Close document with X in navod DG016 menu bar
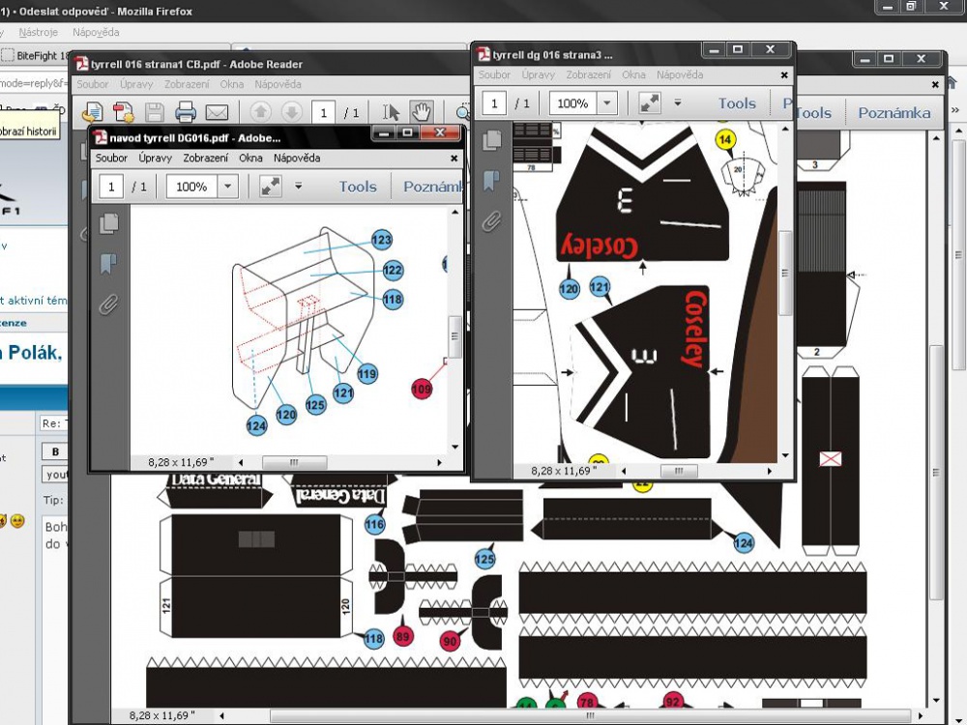The height and width of the screenshot is (725, 967). pos(454,159)
